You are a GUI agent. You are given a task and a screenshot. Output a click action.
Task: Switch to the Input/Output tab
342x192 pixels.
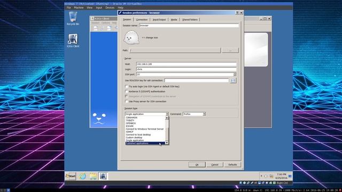[159, 20]
